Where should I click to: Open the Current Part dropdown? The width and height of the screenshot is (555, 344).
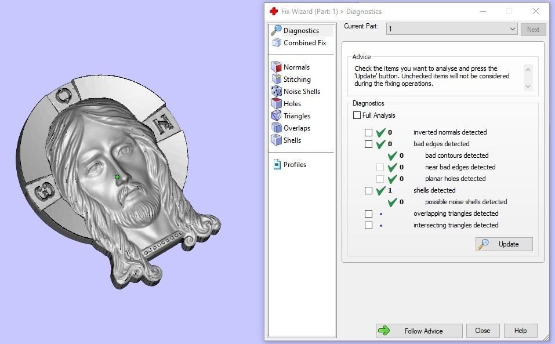(x=452, y=29)
